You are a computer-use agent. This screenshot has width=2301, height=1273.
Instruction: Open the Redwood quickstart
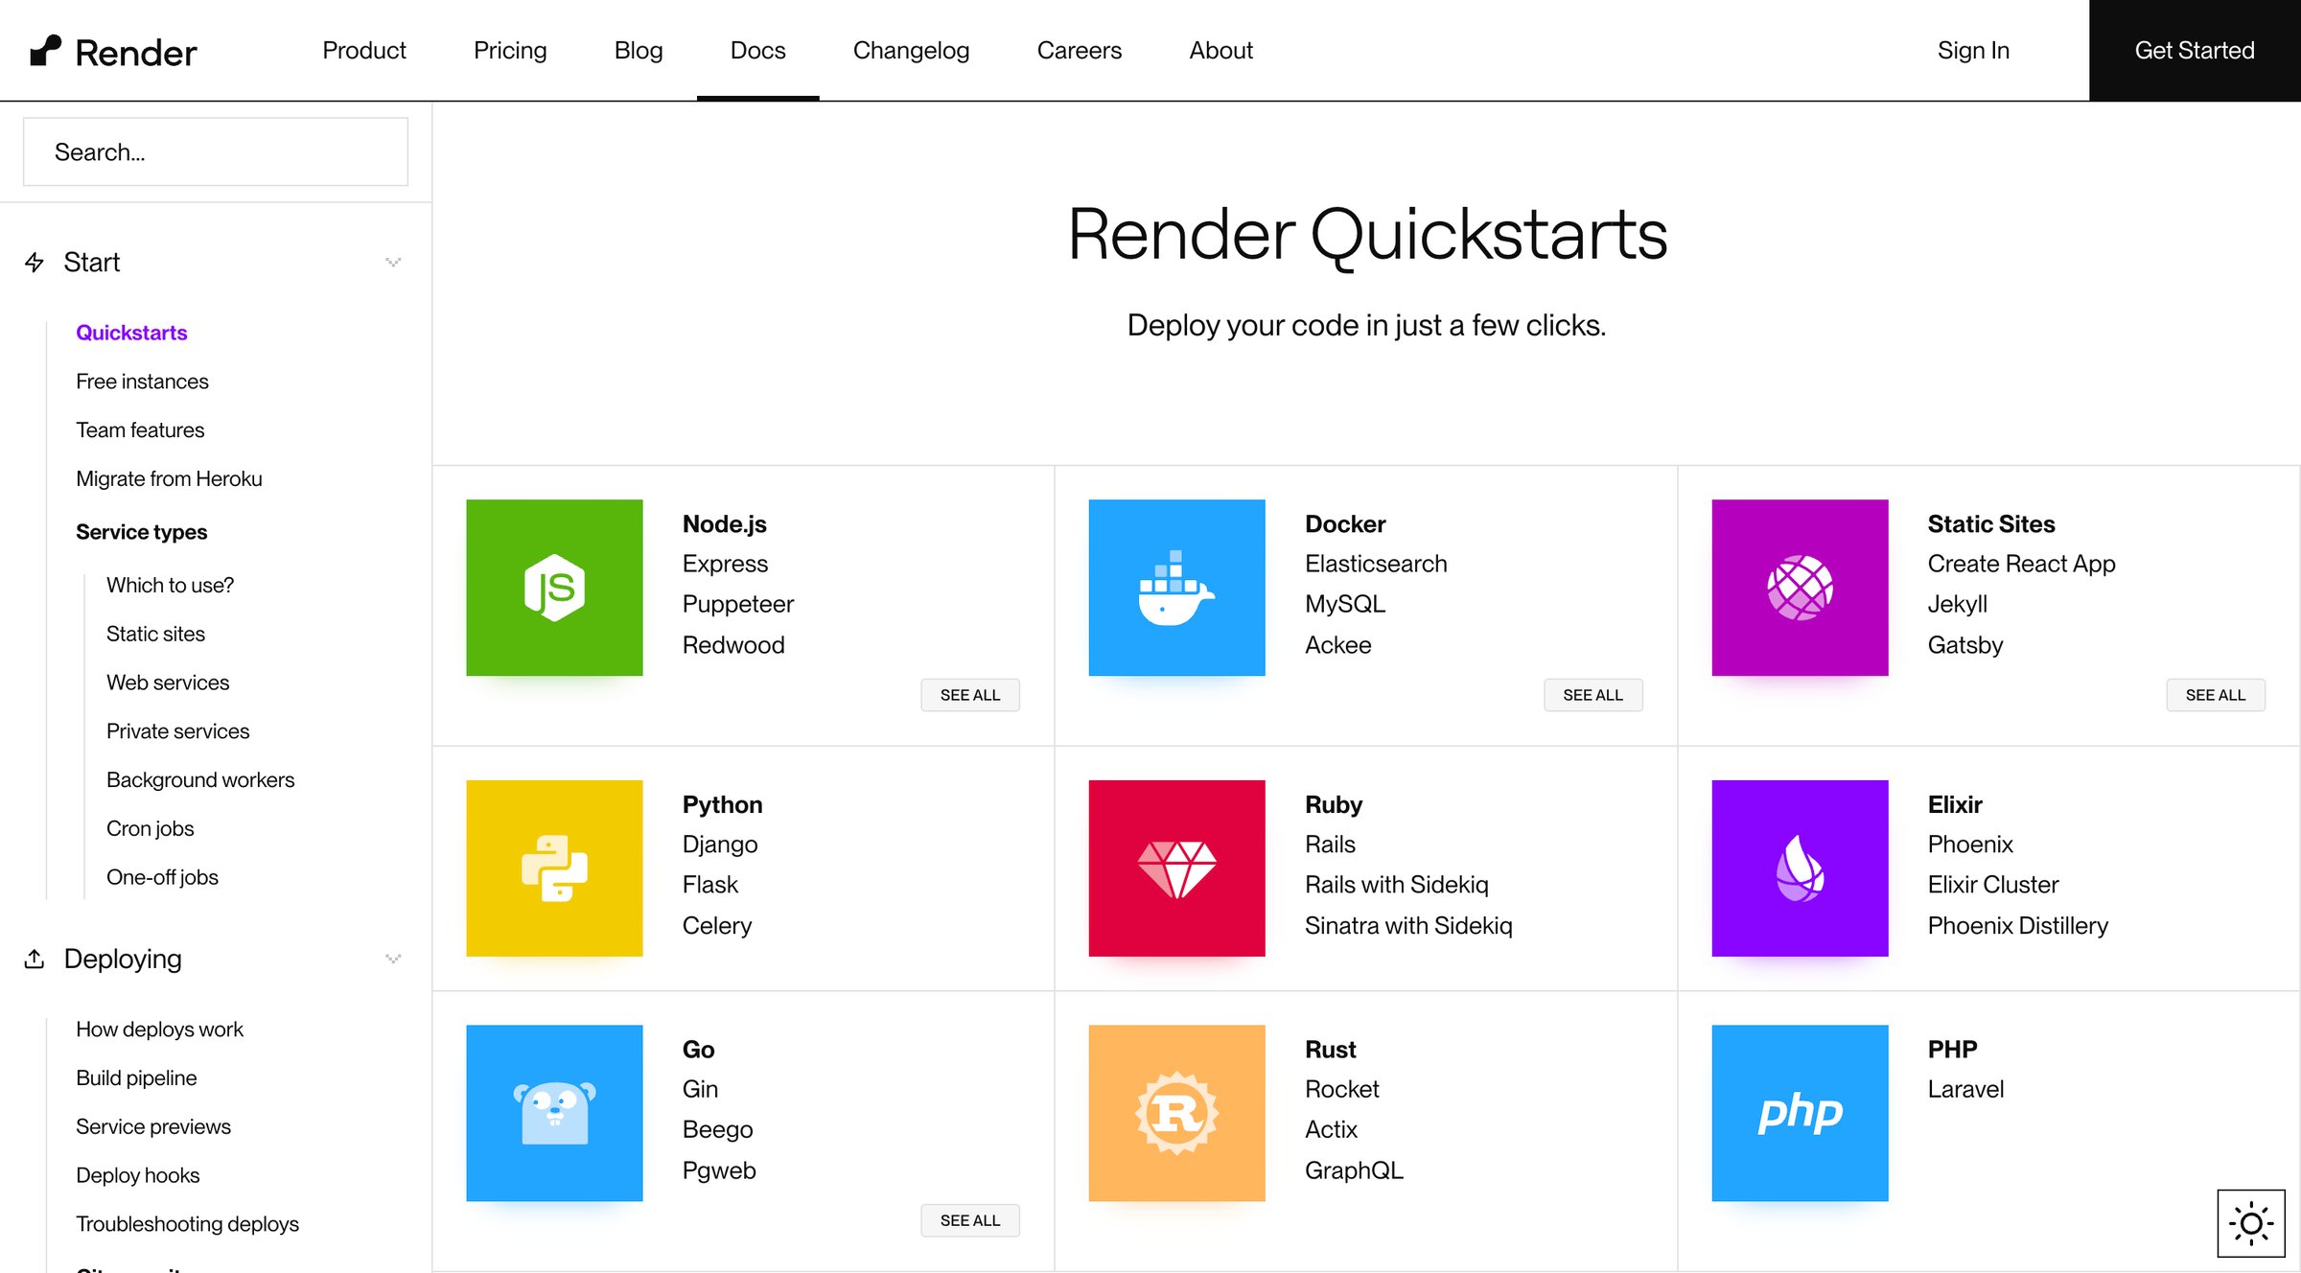[733, 645]
